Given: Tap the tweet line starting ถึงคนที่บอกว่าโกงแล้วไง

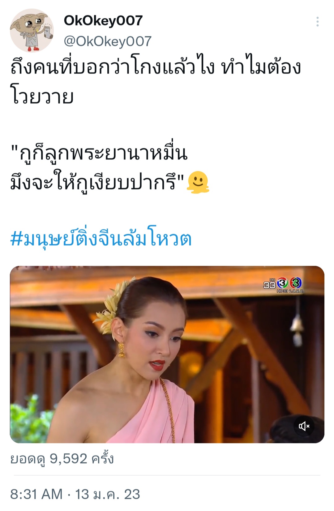Looking at the screenshot, I should tap(156, 67).
